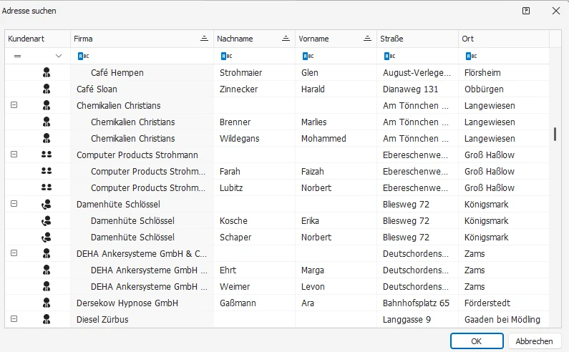Collapse the Computer Products Strohmann group
The height and width of the screenshot is (352, 569).
pos(14,155)
